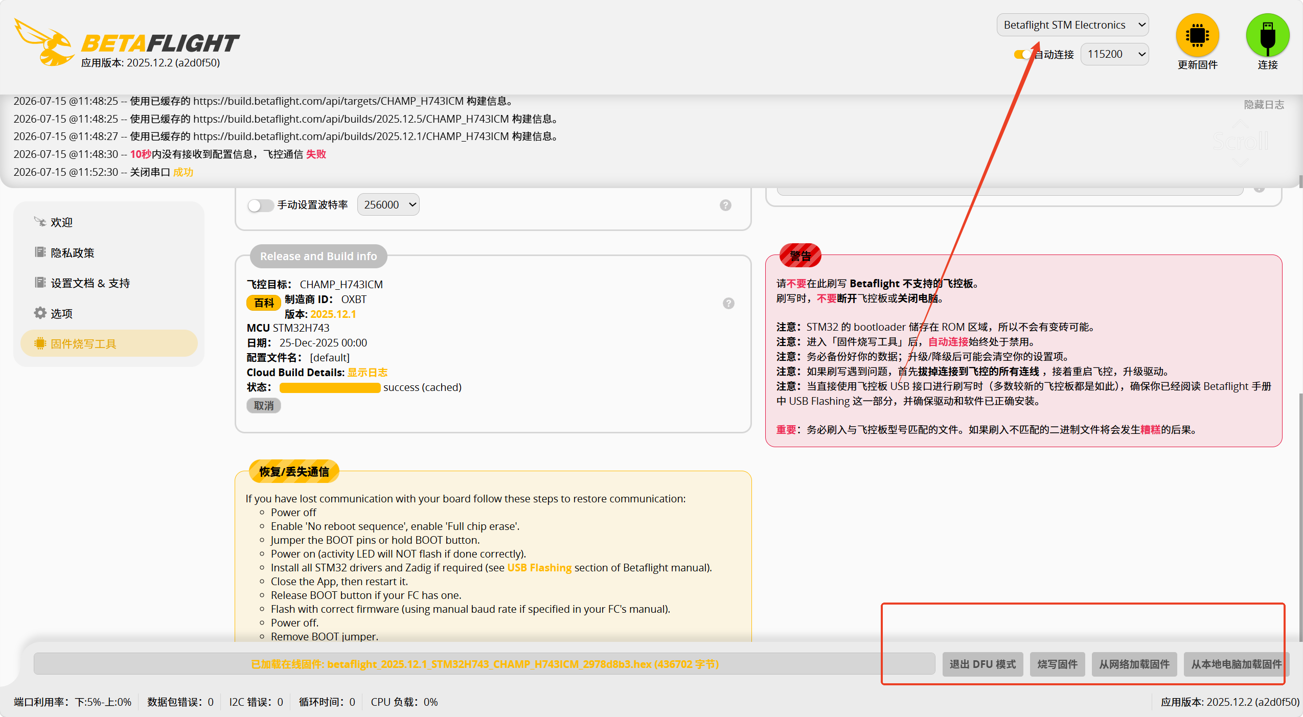Select the 固件烧写工具 sidebar icon

40,343
